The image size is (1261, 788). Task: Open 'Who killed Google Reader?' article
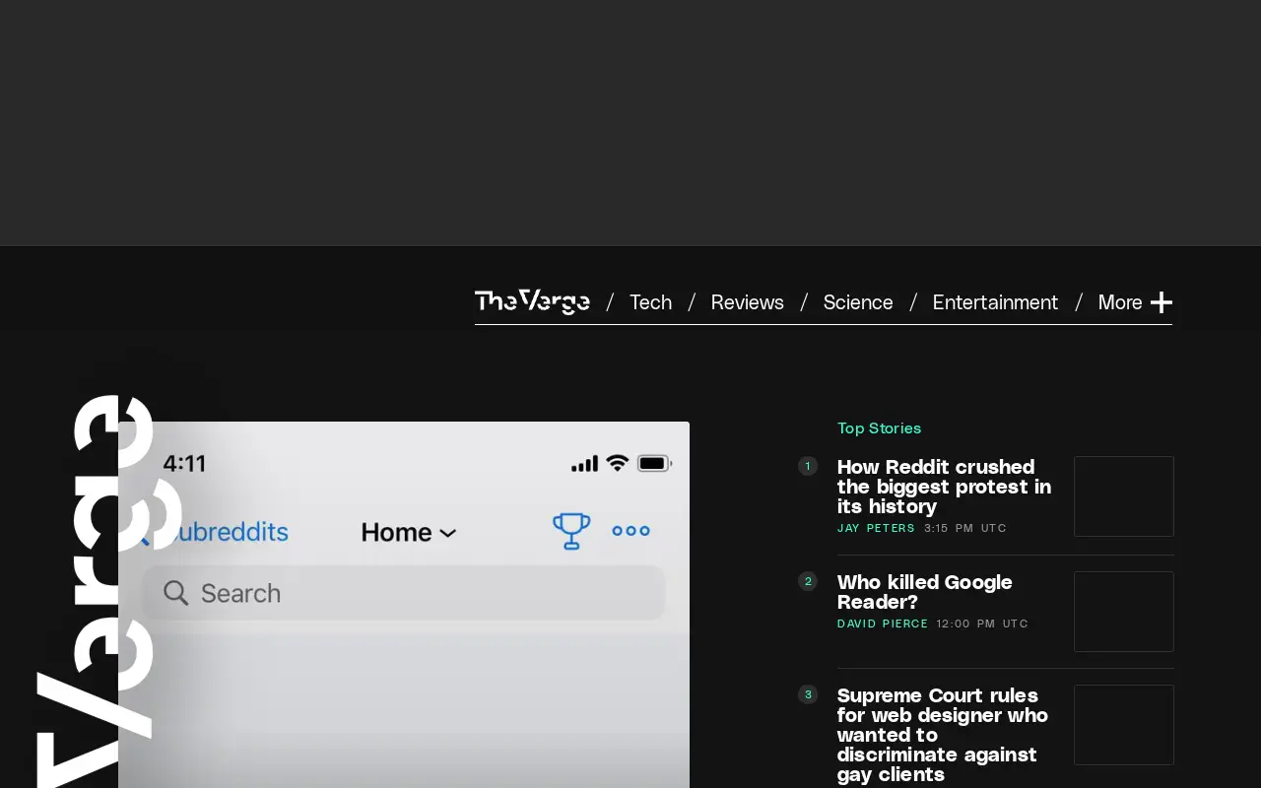click(x=925, y=592)
